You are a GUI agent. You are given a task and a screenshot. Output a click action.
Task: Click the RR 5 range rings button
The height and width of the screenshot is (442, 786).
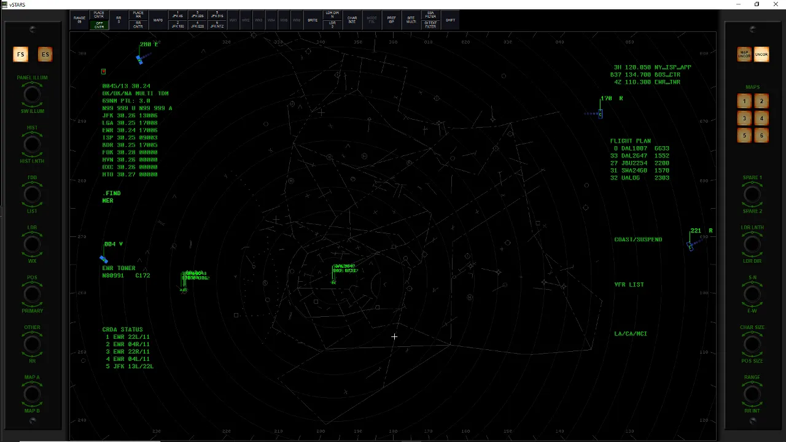click(x=119, y=20)
